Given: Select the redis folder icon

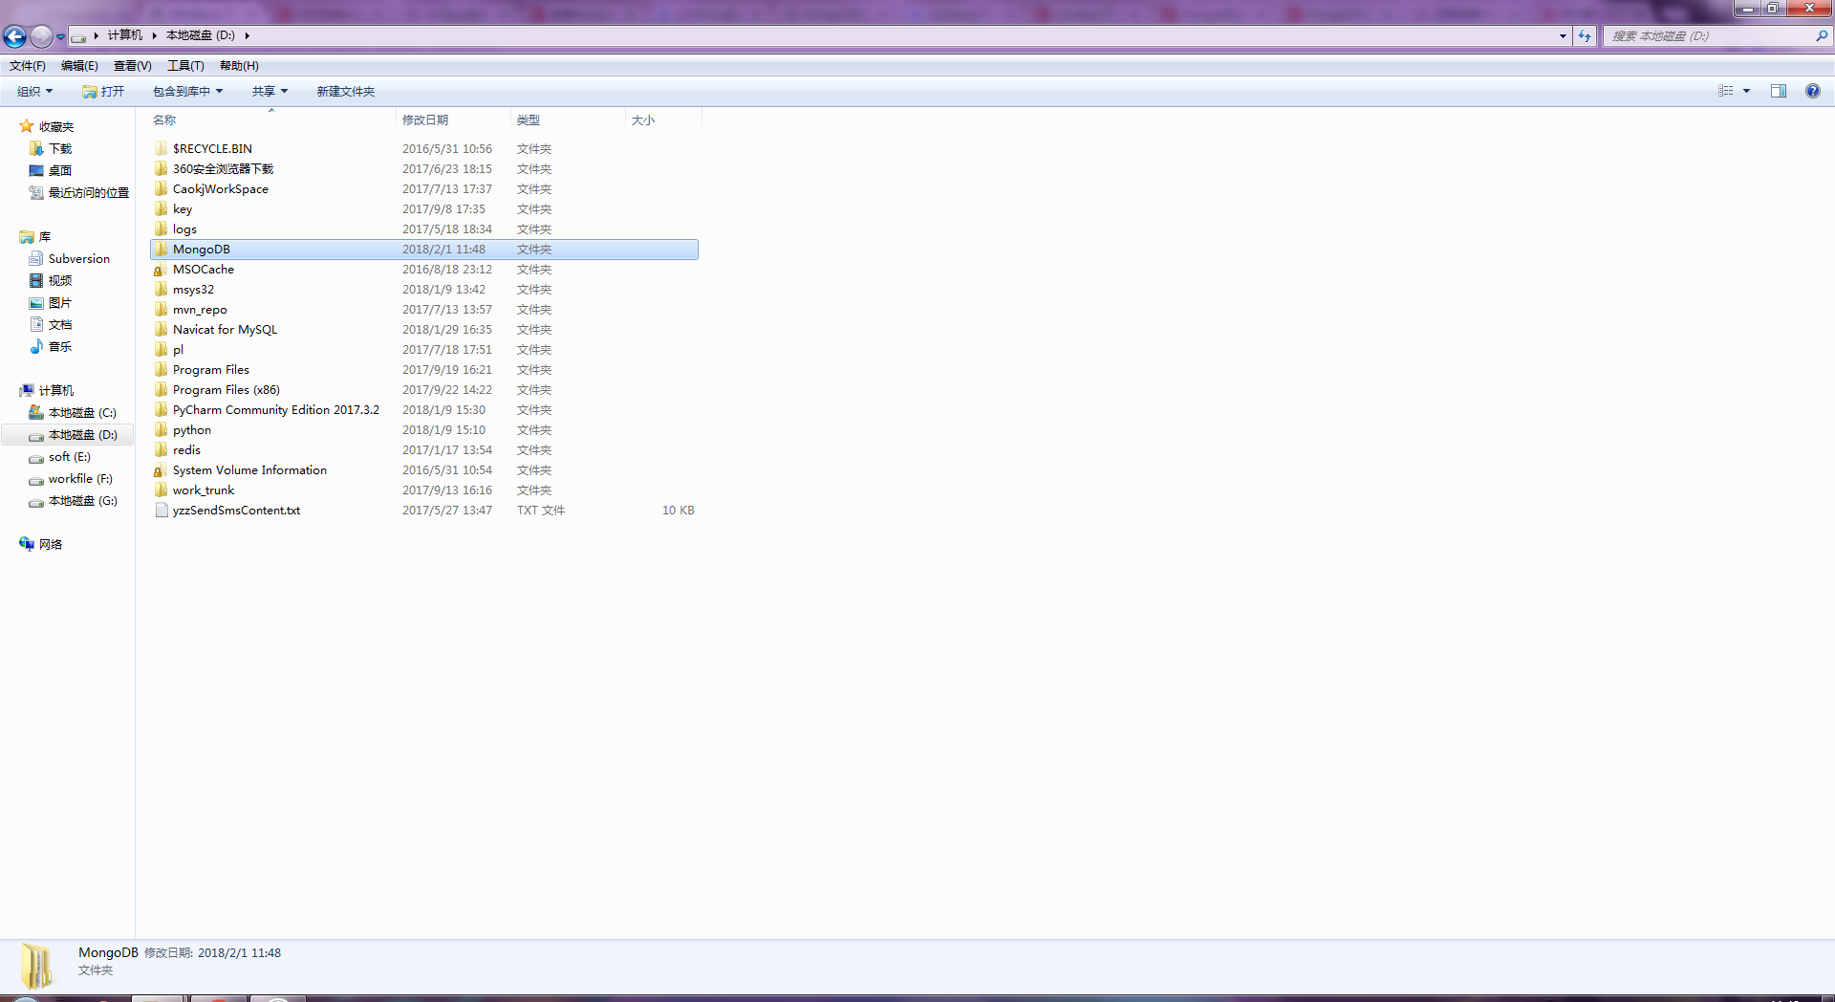Looking at the screenshot, I should coord(162,449).
